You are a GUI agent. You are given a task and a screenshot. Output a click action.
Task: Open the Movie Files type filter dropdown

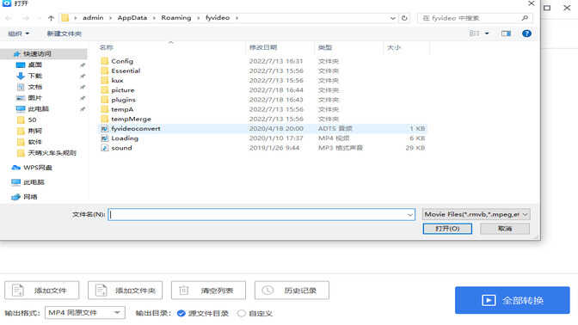click(476, 214)
